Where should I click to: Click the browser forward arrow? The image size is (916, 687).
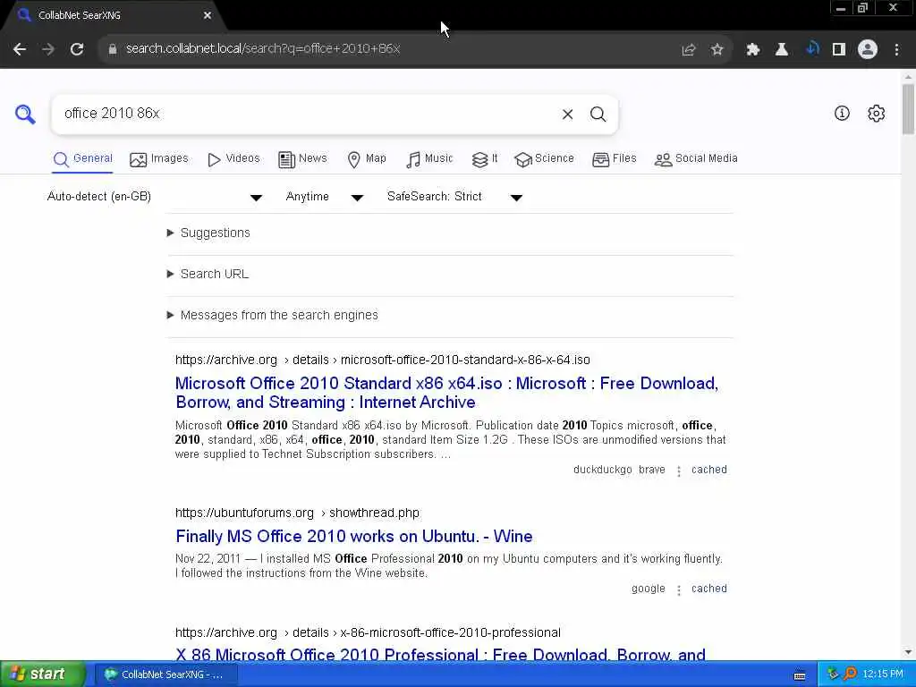point(48,49)
